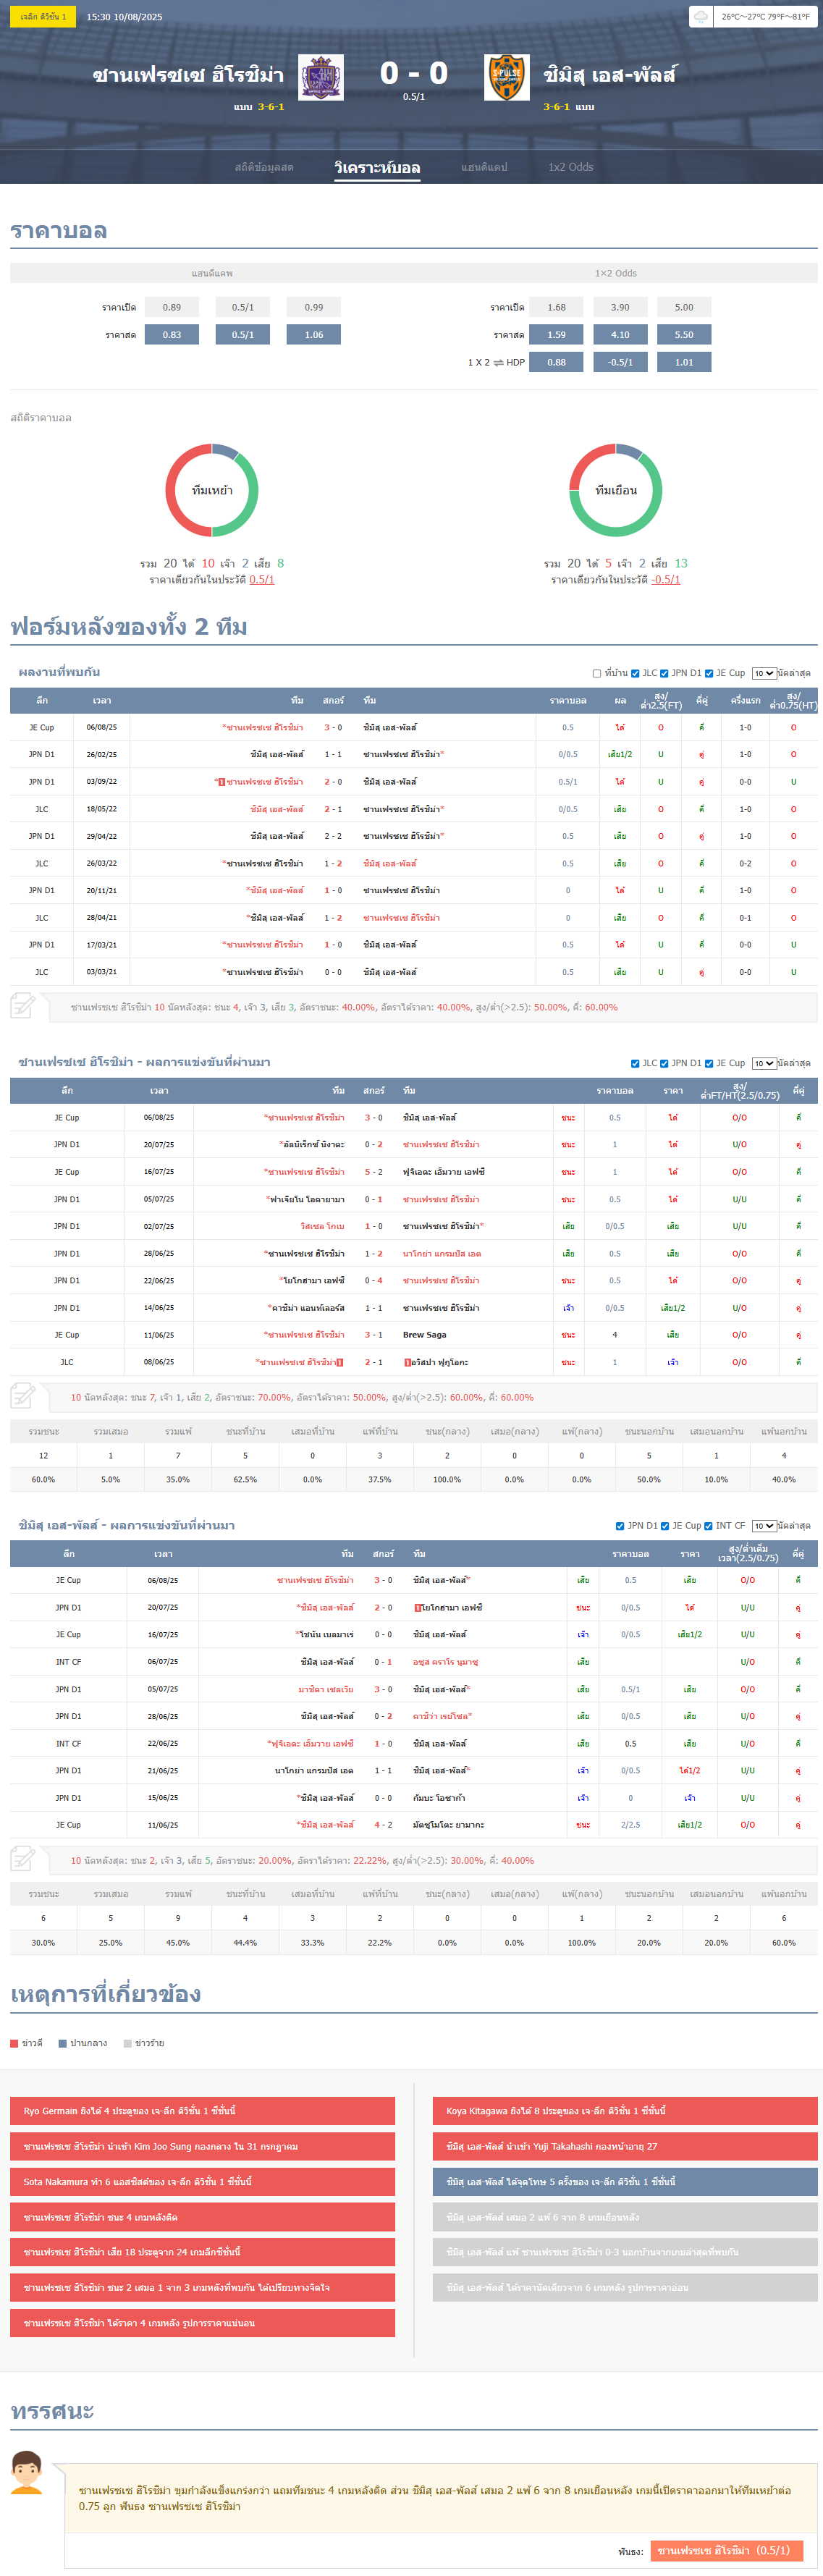Click Brew Saga in Hiroshima's past results
823x2576 pixels.
(x=424, y=1335)
